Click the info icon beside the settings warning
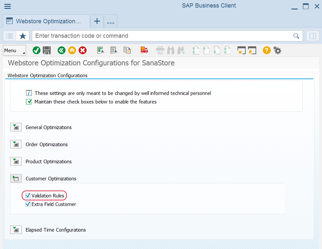Screen dimensions: 322x249 (29, 93)
